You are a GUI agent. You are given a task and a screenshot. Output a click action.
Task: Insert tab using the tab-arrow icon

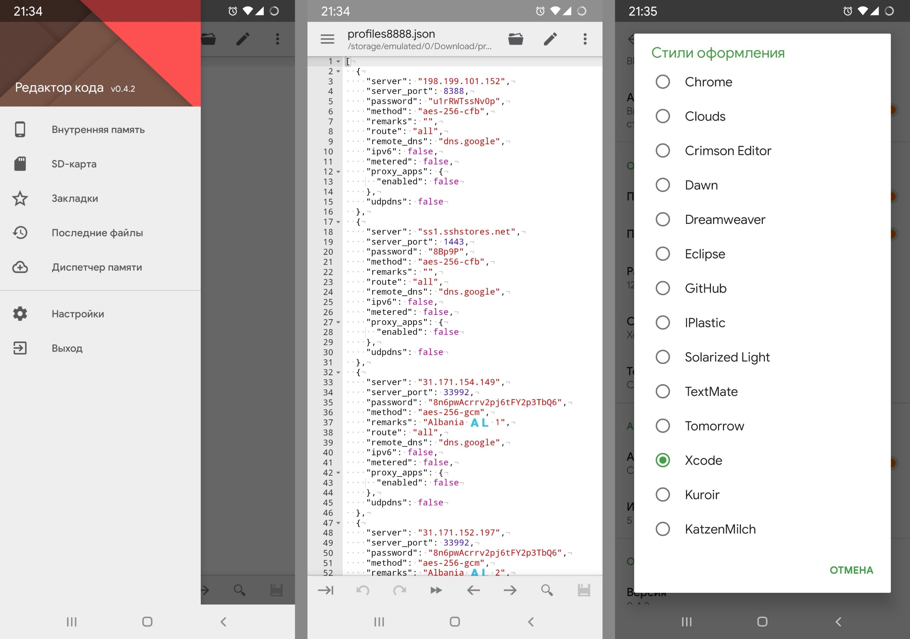pyautogui.click(x=326, y=590)
